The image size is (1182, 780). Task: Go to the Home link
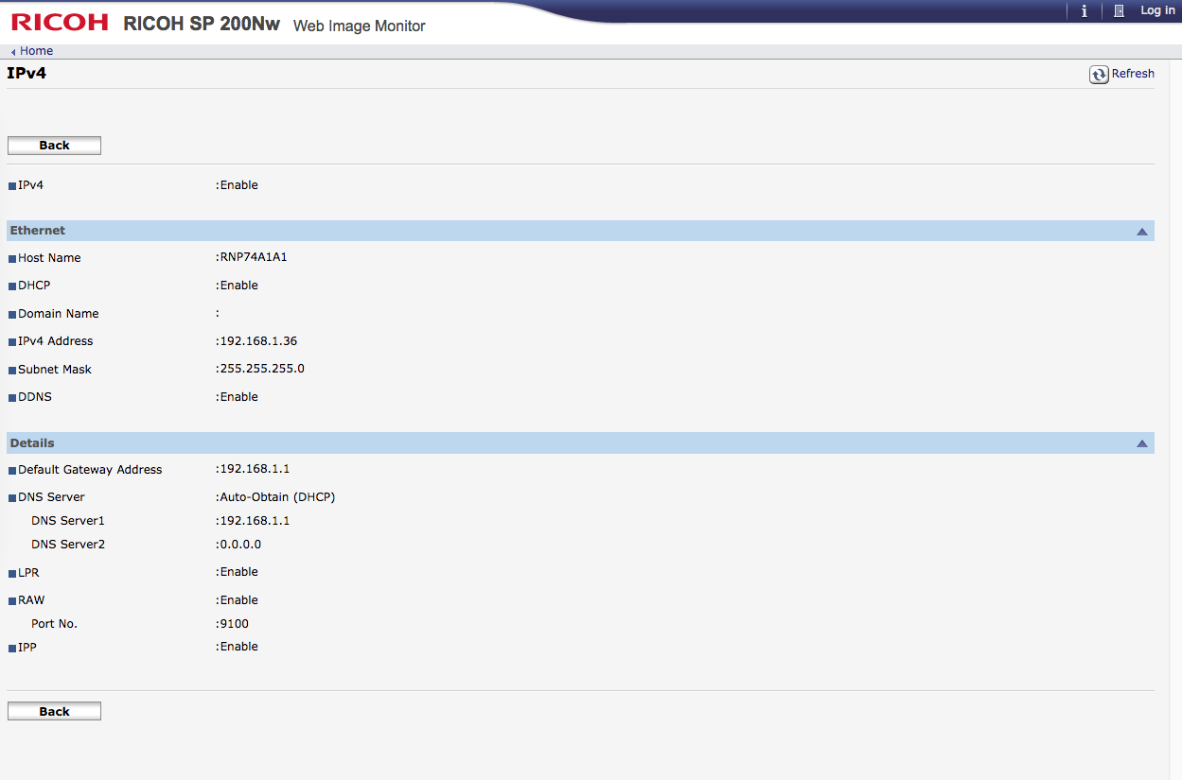37,51
